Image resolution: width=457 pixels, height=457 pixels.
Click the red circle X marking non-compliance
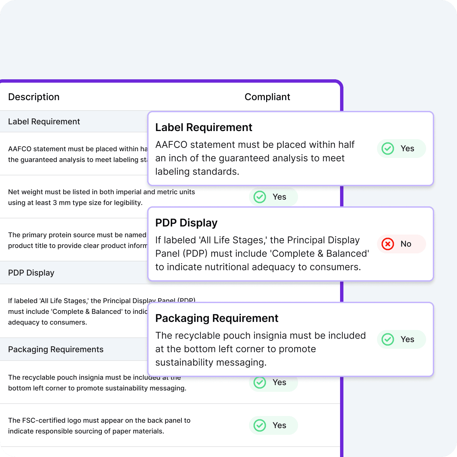click(x=387, y=244)
